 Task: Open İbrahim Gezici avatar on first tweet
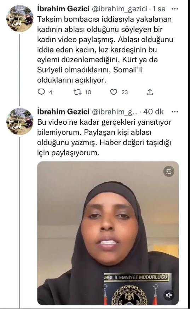pos(20,18)
